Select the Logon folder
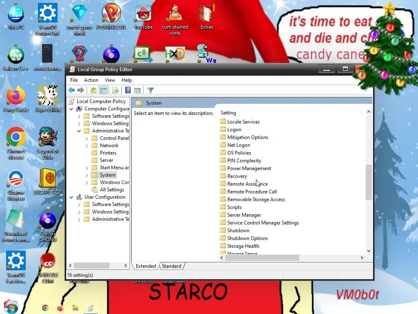 [234, 130]
